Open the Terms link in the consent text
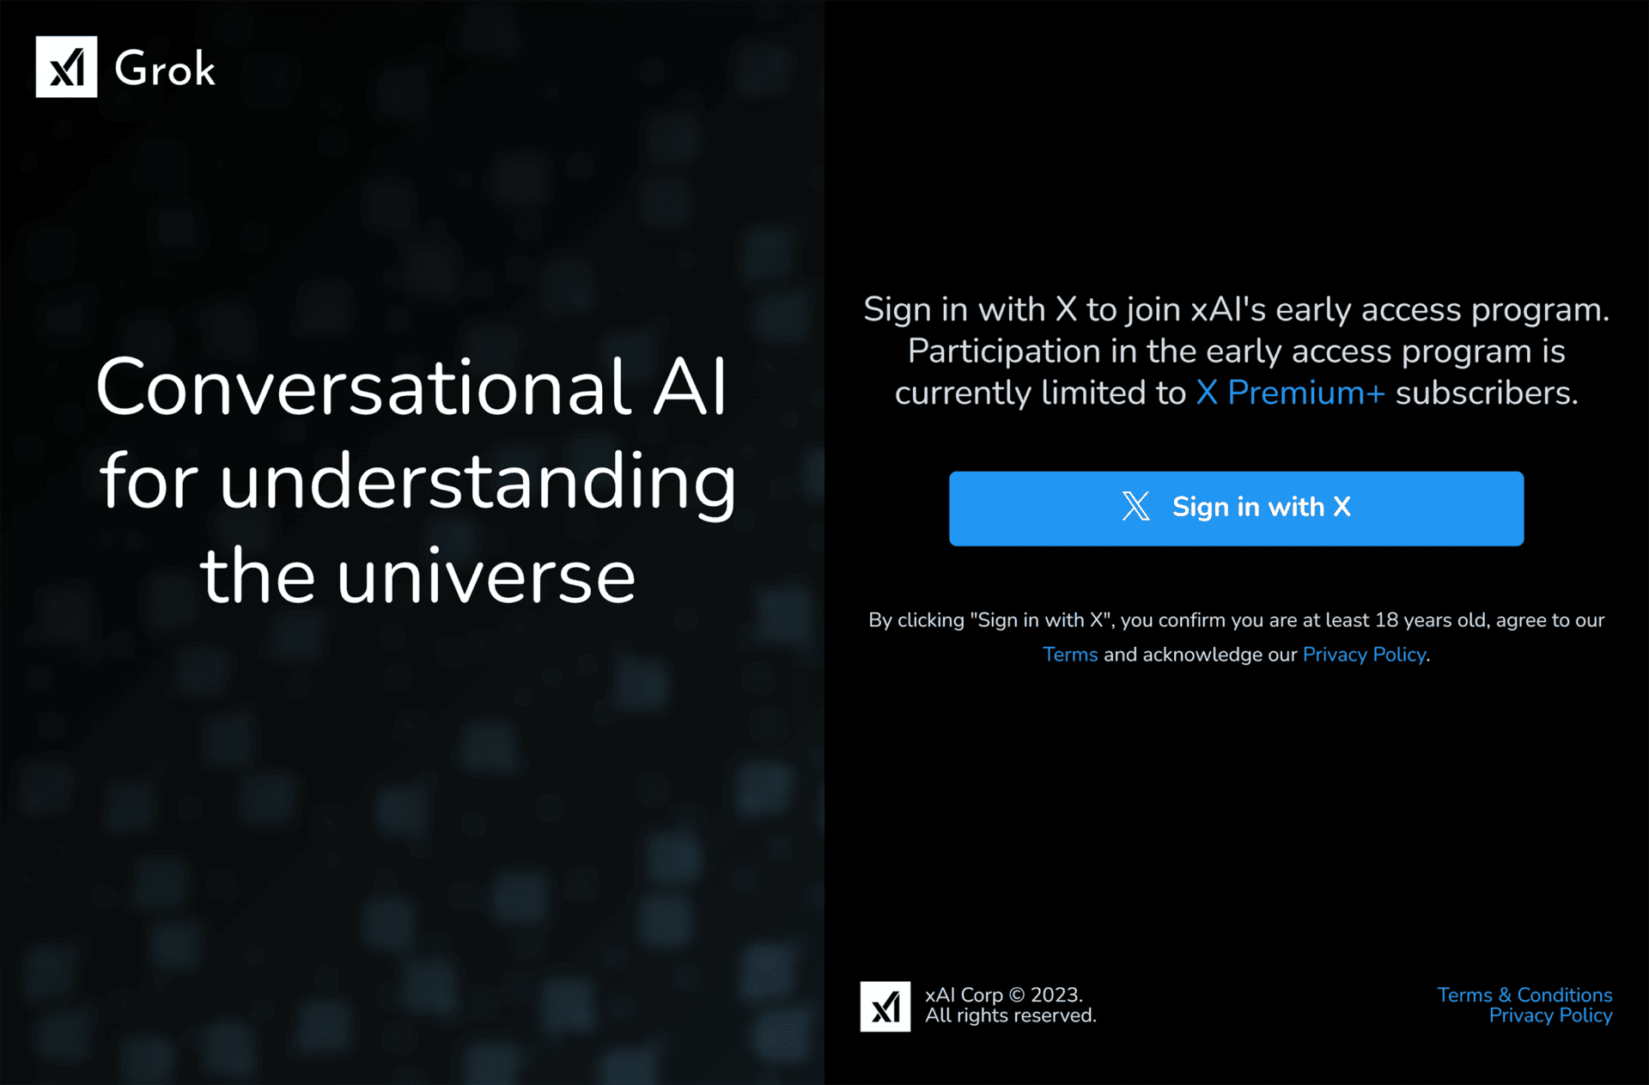The width and height of the screenshot is (1649, 1085). tap(1069, 654)
